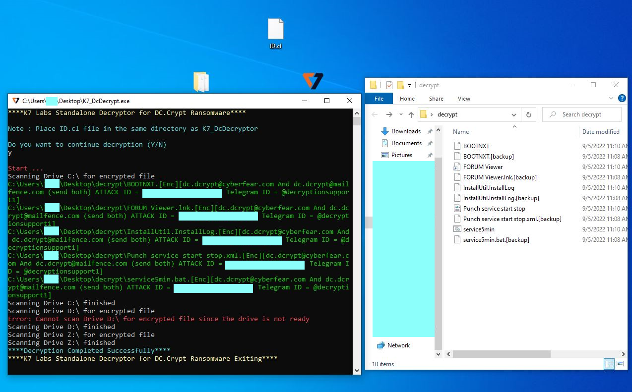Expand the collapsed ribbon chevron

coord(611,98)
